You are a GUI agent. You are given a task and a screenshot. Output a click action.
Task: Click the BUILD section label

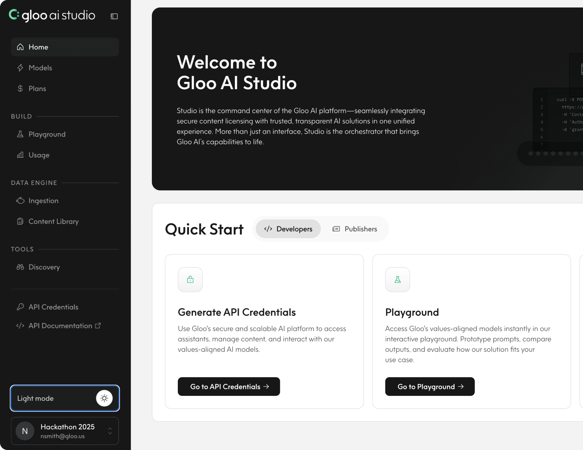point(22,116)
